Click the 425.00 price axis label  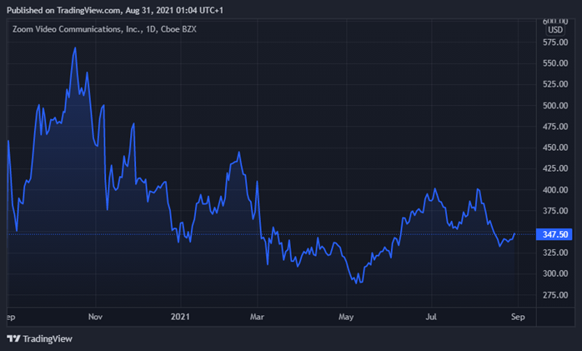(x=554, y=168)
